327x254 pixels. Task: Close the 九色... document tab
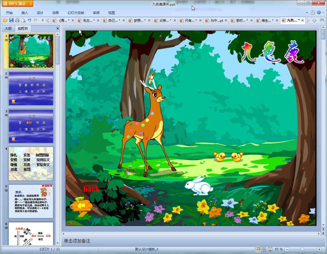coord(302,20)
